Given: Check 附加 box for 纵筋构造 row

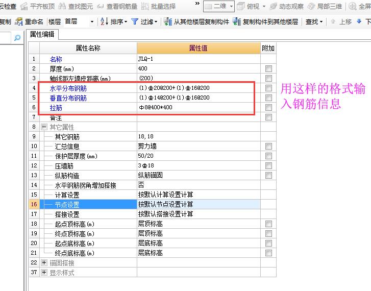Looking at the screenshot, I should pos(268,176).
